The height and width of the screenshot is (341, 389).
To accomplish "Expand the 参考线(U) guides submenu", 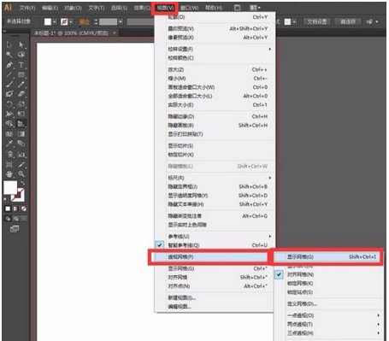I will pos(215,236).
